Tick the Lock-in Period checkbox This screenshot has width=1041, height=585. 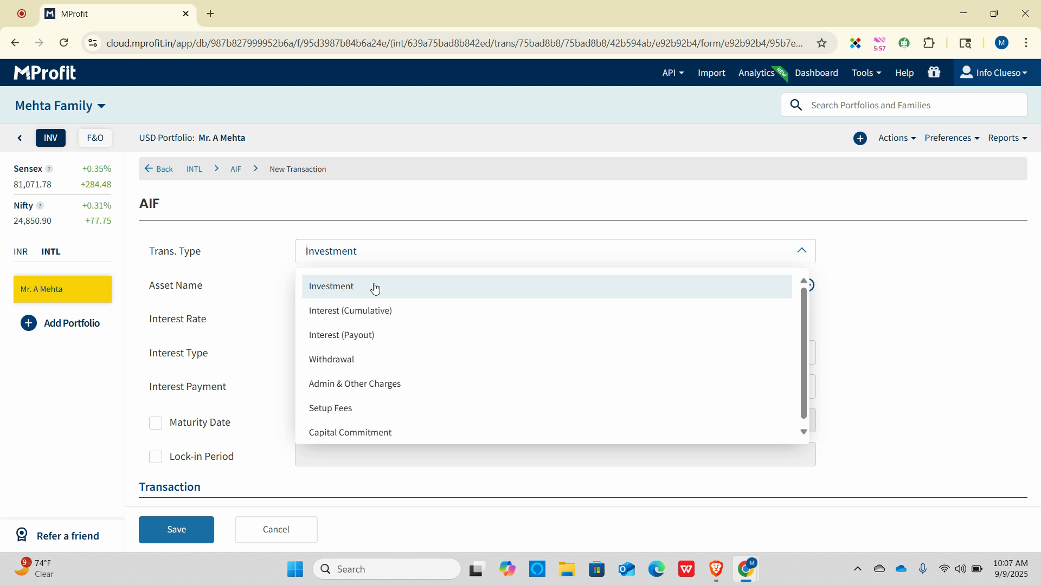coord(156,457)
